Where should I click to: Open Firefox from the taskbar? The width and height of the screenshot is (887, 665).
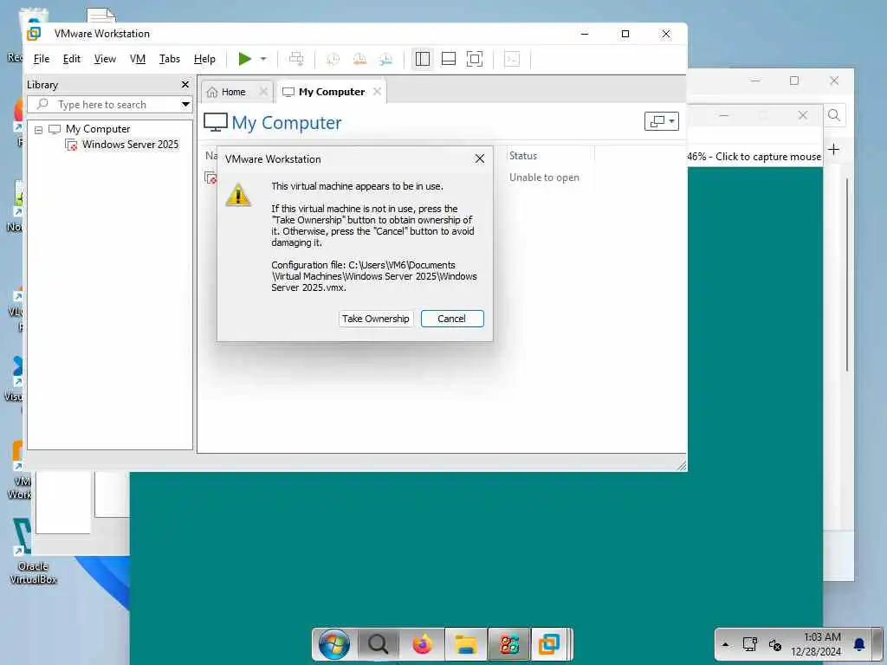click(x=422, y=644)
